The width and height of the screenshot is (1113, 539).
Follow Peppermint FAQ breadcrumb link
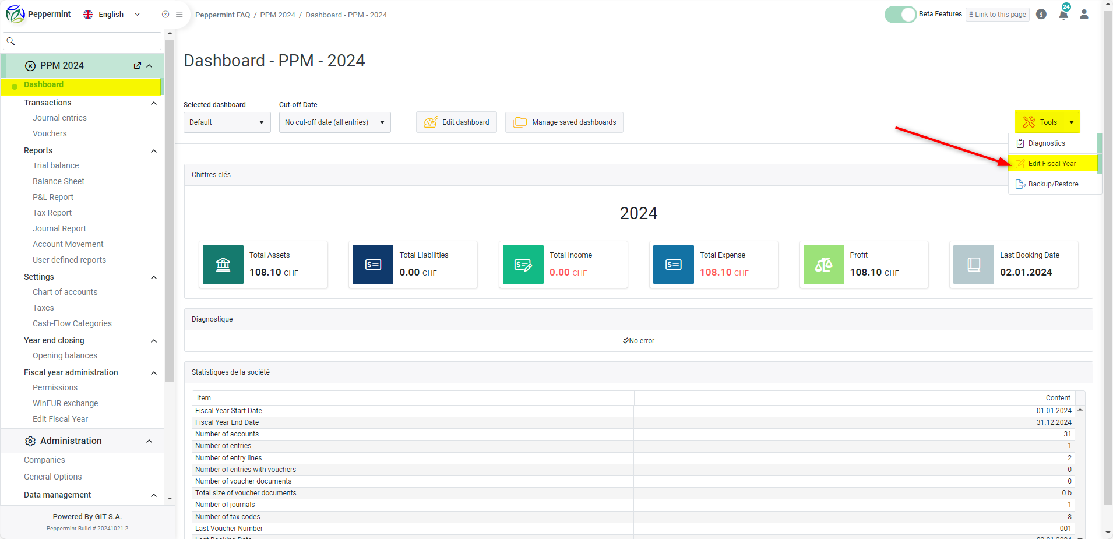pos(223,15)
